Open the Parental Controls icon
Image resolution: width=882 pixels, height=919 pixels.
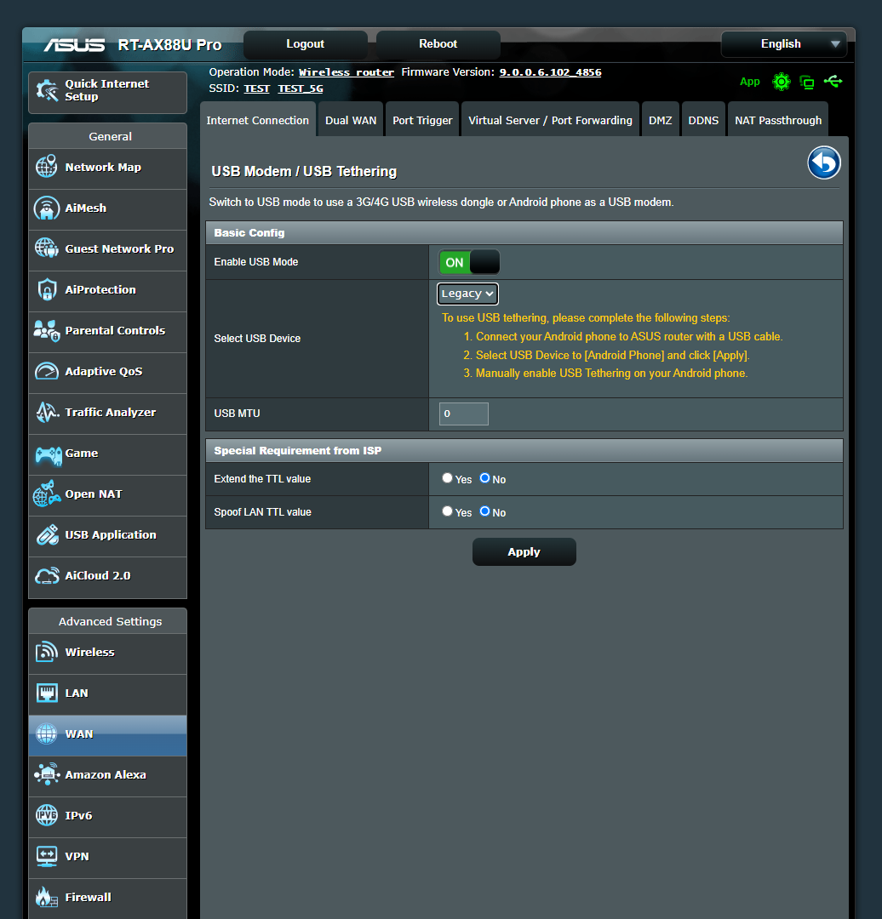tap(47, 330)
